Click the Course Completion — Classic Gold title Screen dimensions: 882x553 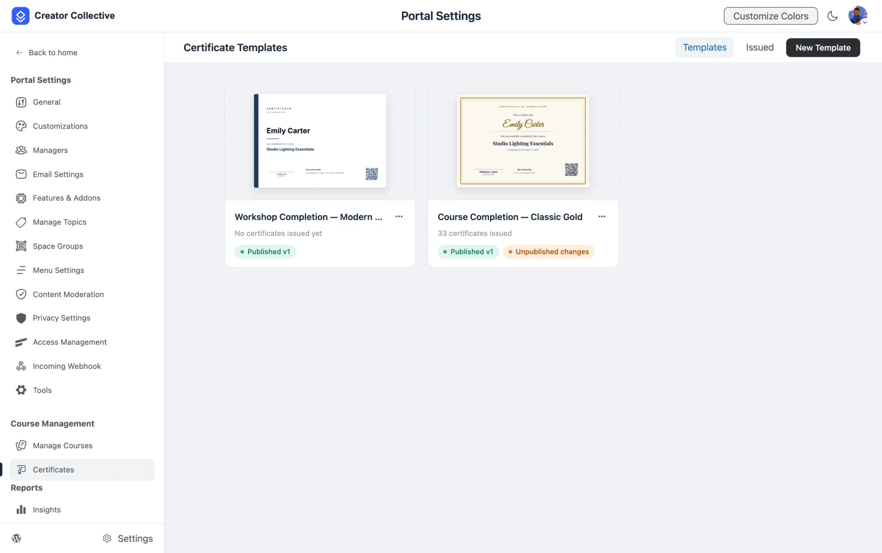pyautogui.click(x=510, y=217)
